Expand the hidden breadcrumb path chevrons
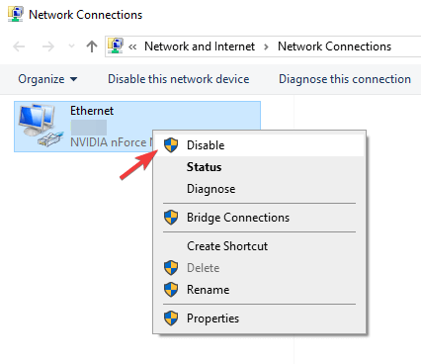This screenshot has height=364, width=421. coord(132,46)
